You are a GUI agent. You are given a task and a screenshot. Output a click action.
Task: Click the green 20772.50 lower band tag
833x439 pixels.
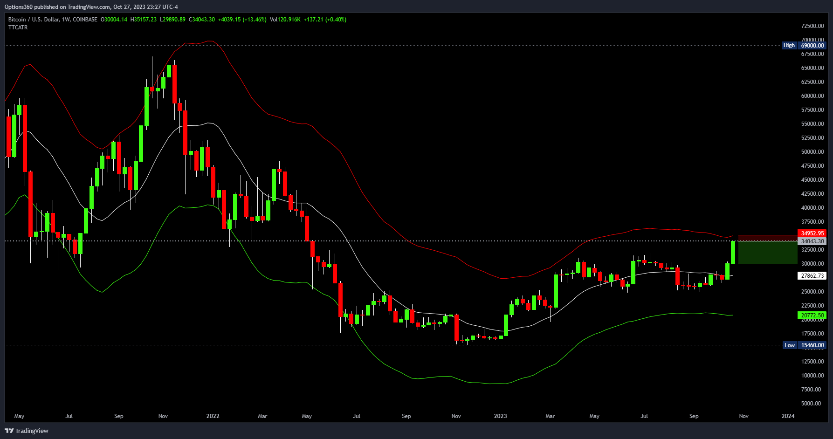(x=812, y=316)
